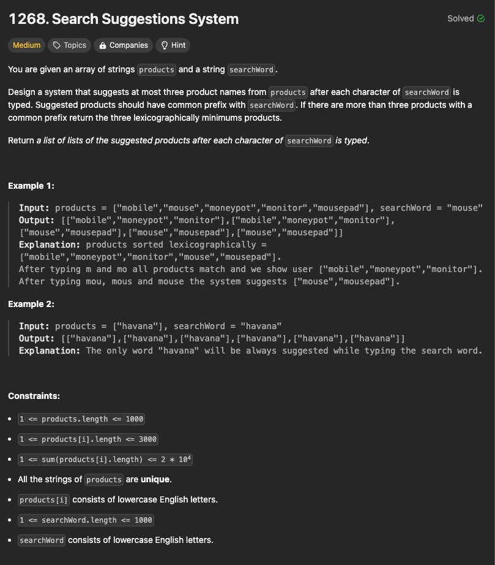This screenshot has width=495, height=565.
Task: Click the searchWord.length <= 1000 constraint
Action: tap(86, 520)
